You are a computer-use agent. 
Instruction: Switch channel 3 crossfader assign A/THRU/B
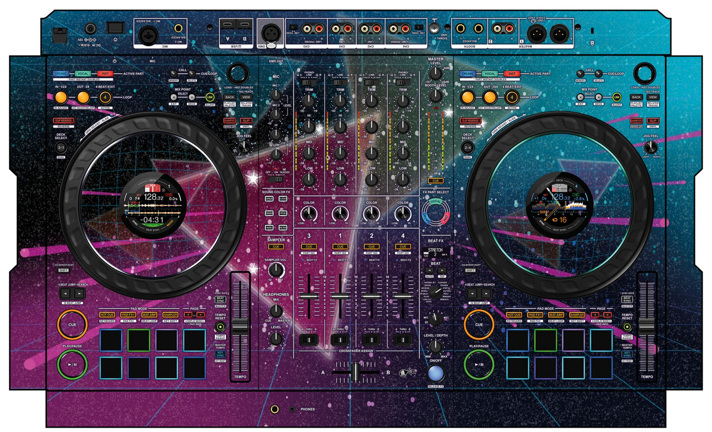309,339
